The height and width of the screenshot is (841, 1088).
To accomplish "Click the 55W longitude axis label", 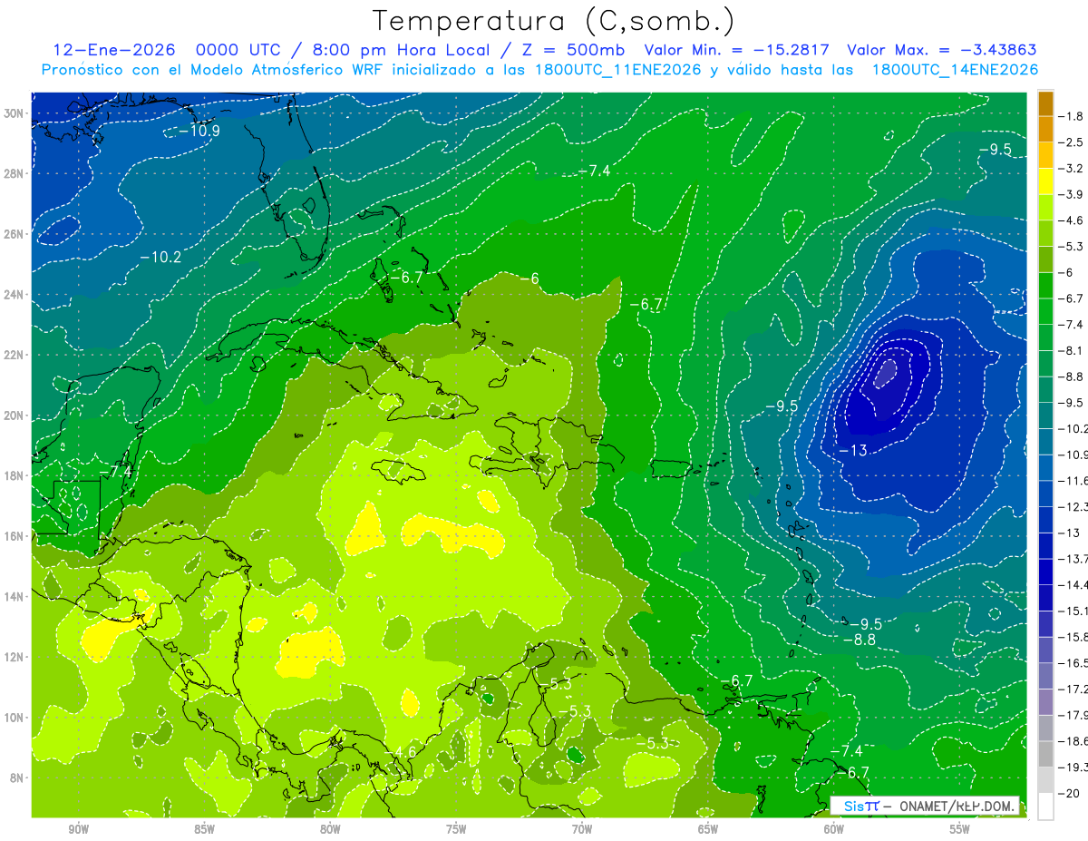I will pos(960,829).
